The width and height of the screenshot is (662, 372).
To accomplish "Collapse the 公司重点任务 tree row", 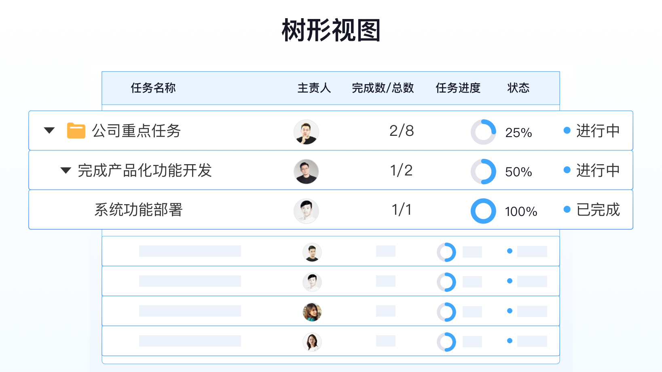I will [49, 131].
